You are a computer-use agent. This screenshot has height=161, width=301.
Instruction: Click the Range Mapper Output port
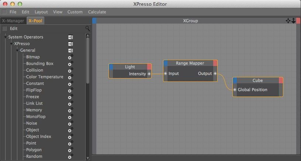tap(215, 73)
